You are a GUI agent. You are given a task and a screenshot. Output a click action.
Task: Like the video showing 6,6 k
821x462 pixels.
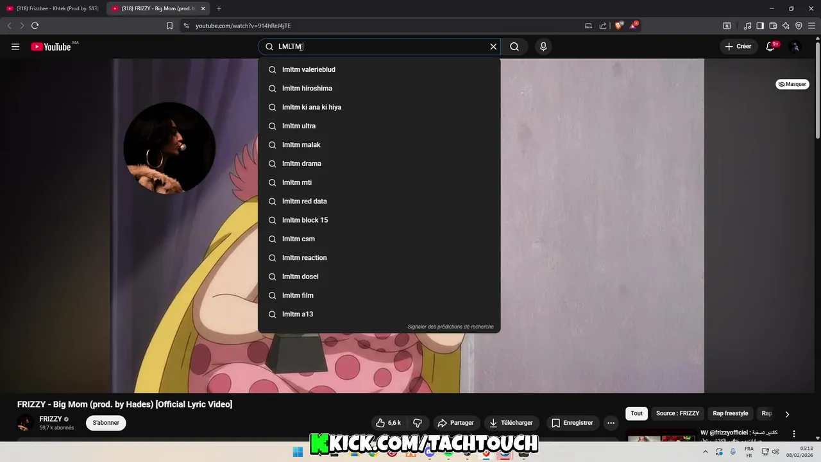389,423
